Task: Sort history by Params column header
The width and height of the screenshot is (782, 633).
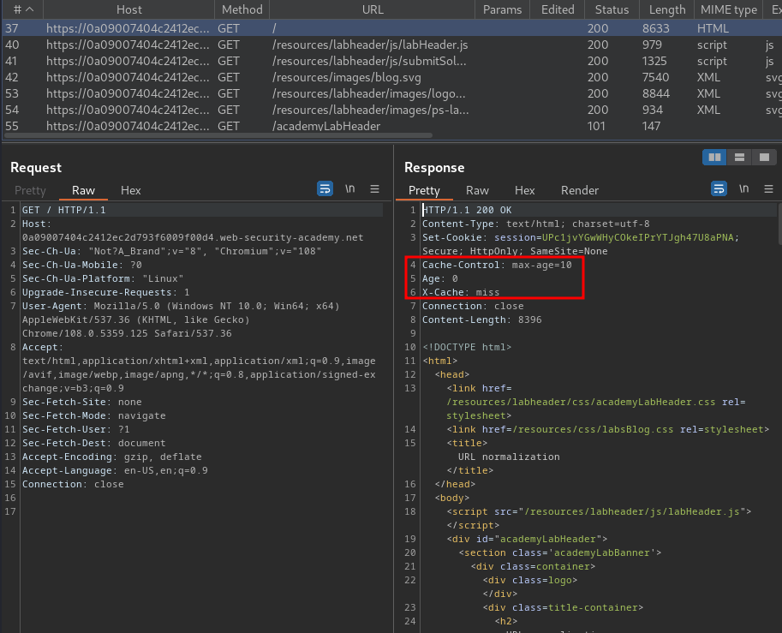Action: [x=502, y=9]
